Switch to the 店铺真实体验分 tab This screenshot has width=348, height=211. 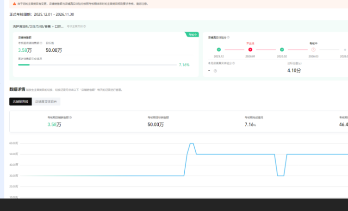(46, 101)
